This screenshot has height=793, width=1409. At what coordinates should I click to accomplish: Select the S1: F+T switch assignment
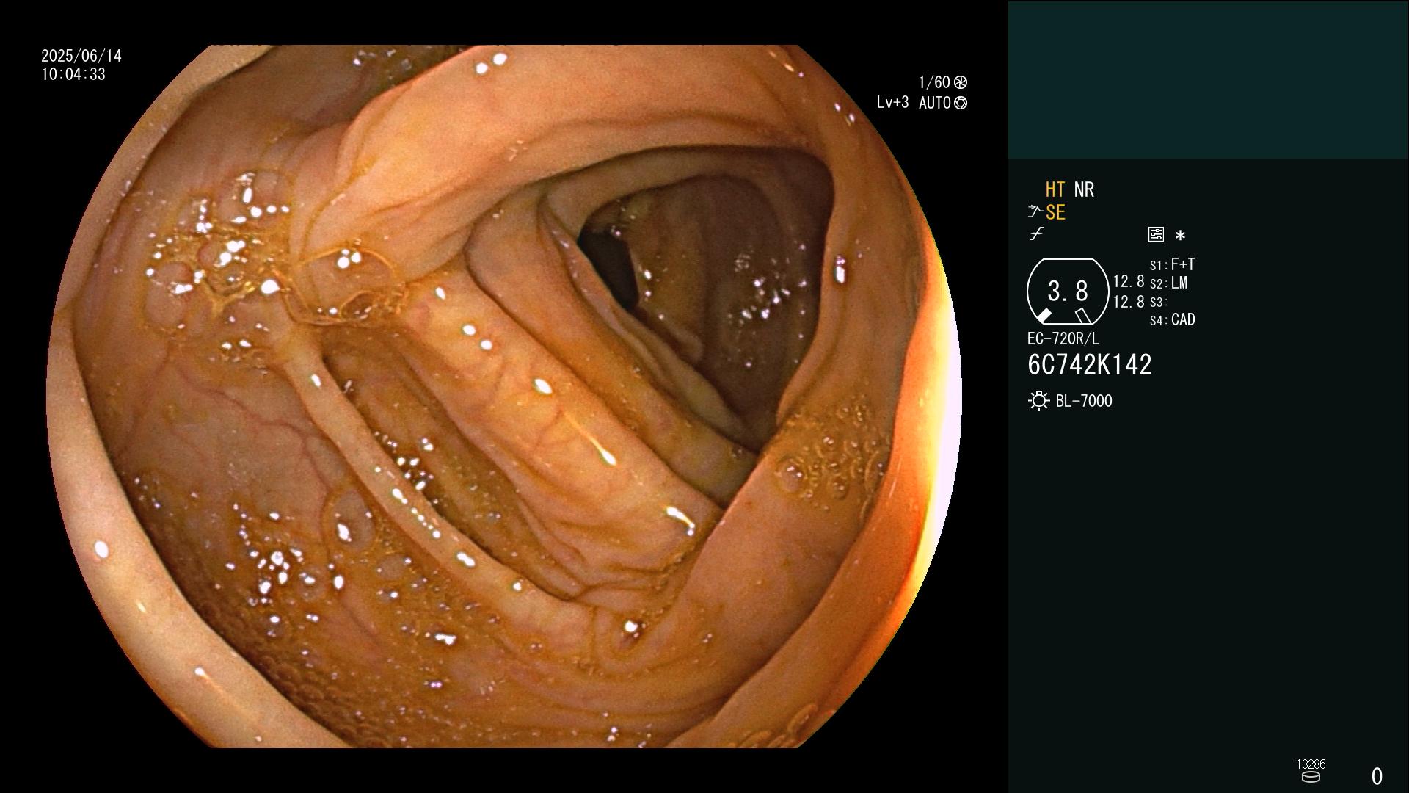pyautogui.click(x=1172, y=264)
